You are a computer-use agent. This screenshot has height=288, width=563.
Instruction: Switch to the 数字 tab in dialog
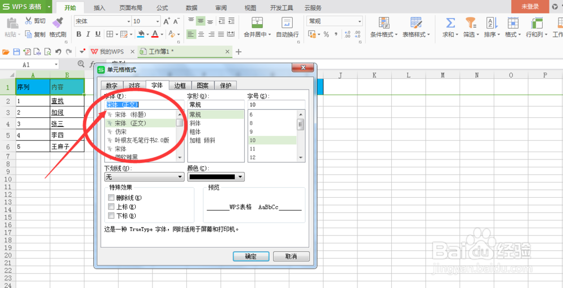[x=111, y=86]
